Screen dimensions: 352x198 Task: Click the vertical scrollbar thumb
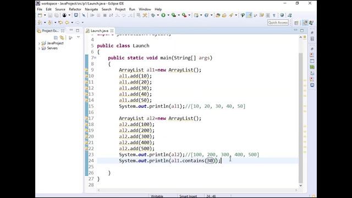point(301,118)
